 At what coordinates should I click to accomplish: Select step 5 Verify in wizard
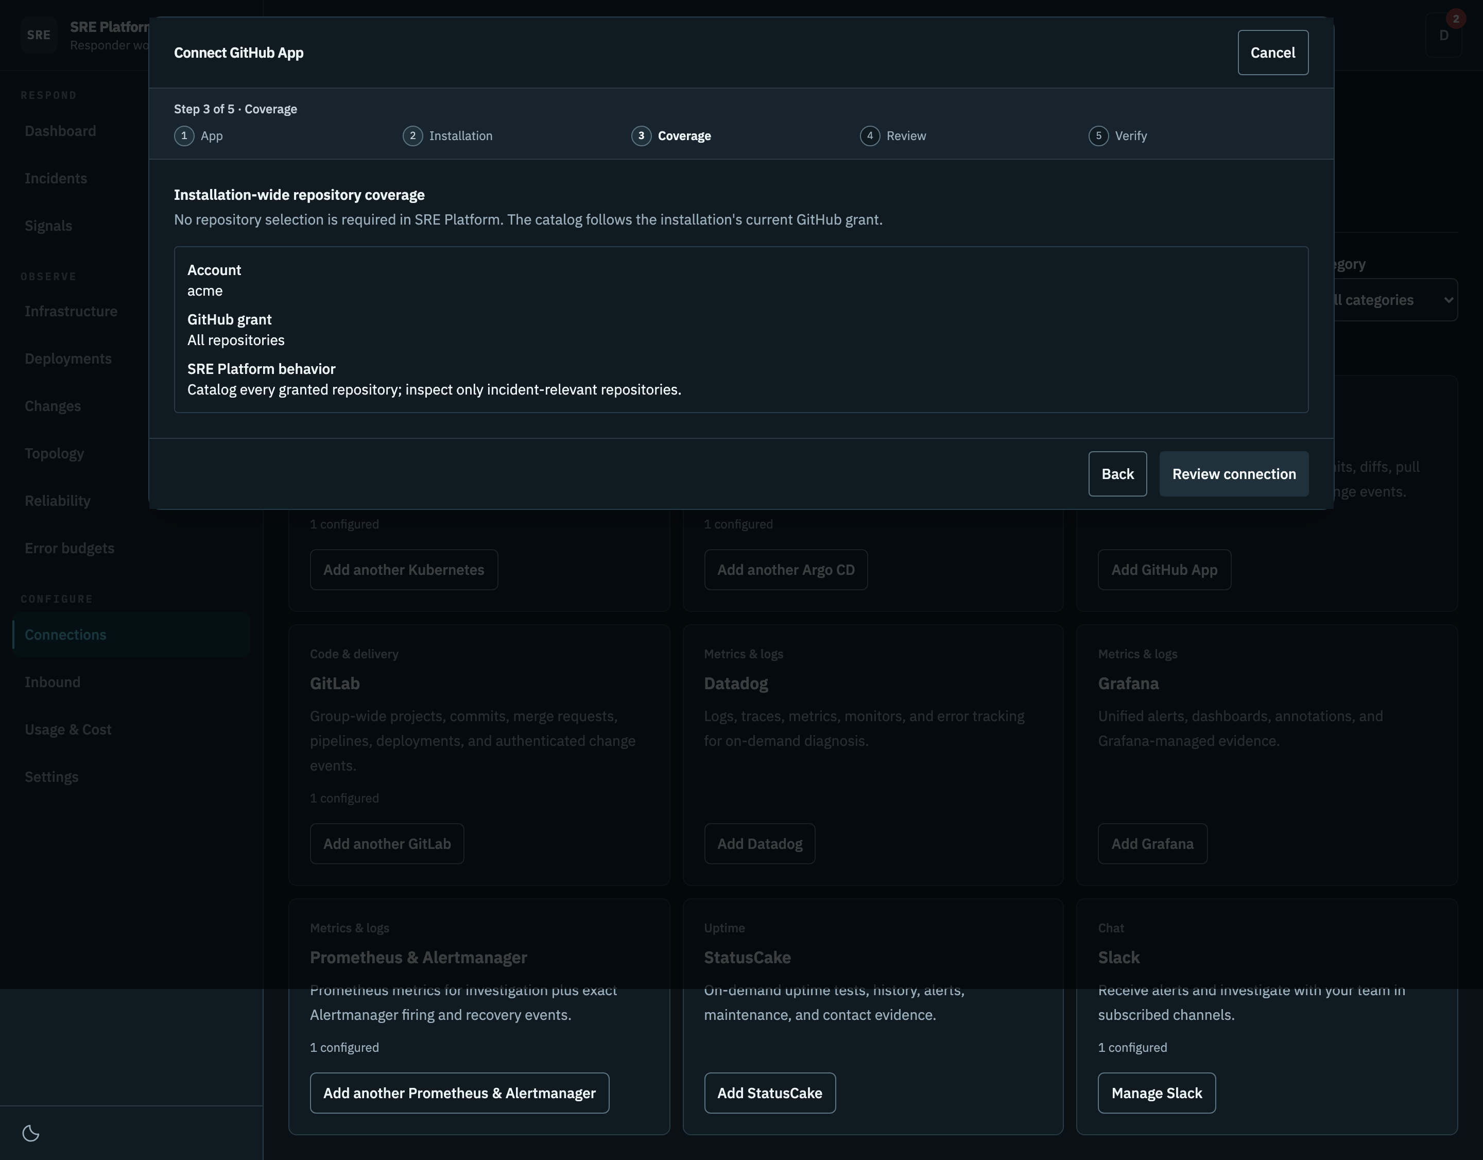pos(1118,136)
